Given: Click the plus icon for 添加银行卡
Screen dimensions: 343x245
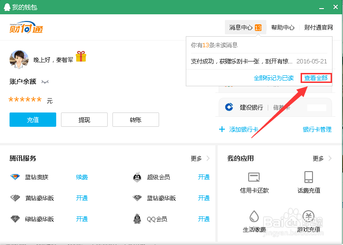Looking at the screenshot, I should point(222,129).
